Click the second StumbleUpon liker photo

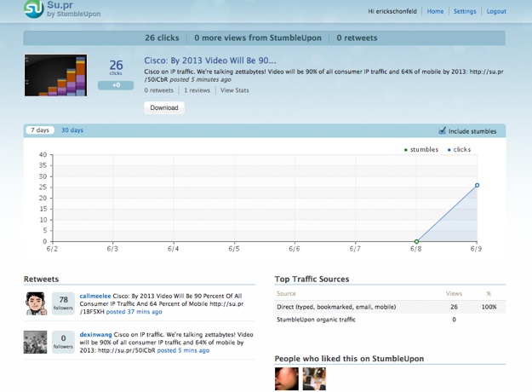point(314,378)
